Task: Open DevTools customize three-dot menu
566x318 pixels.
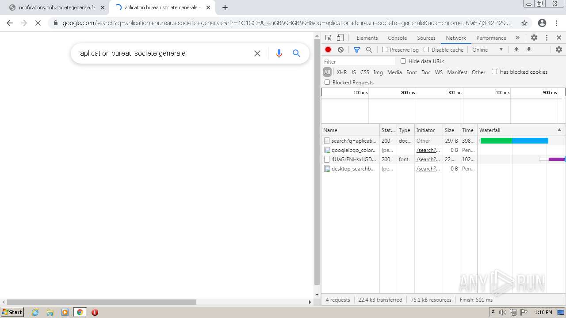Action: (547, 38)
